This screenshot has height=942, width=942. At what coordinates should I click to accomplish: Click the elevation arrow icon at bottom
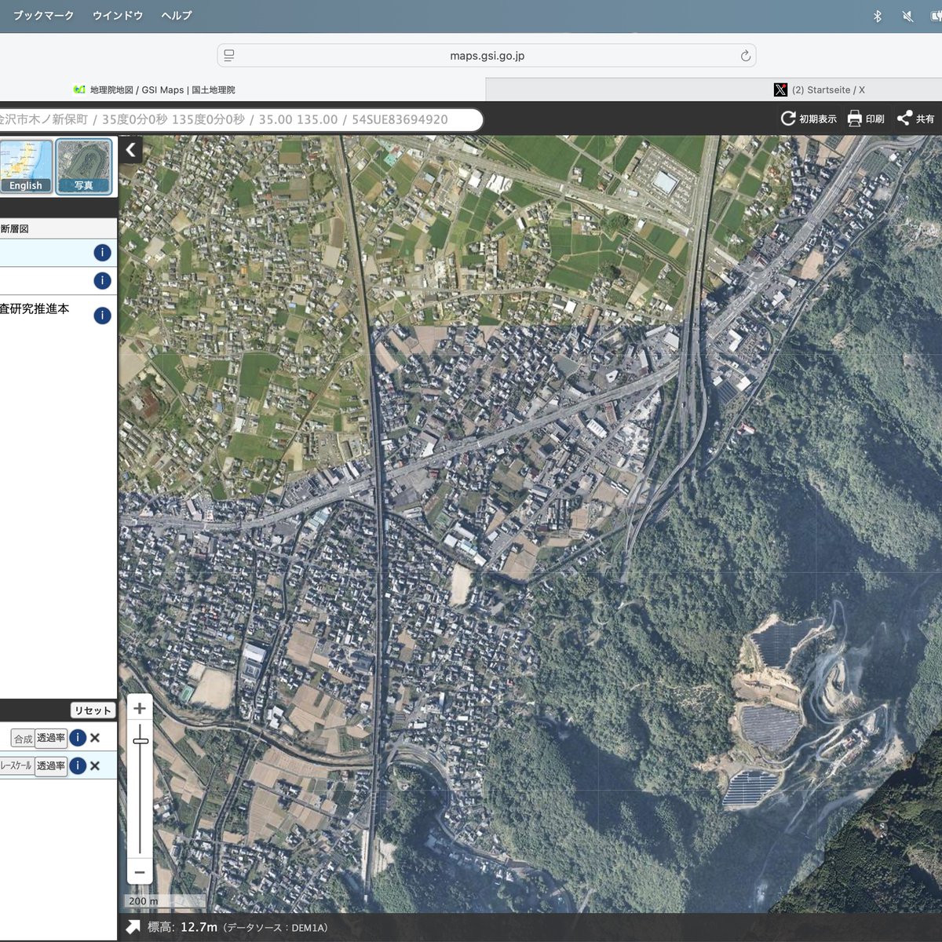click(133, 927)
